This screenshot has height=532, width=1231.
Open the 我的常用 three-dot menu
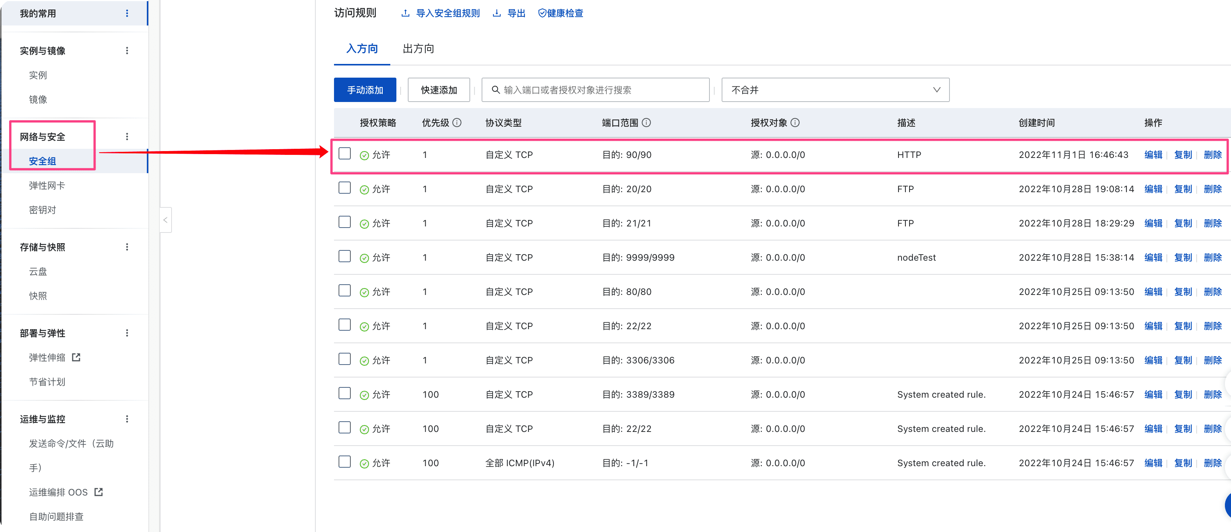click(127, 13)
